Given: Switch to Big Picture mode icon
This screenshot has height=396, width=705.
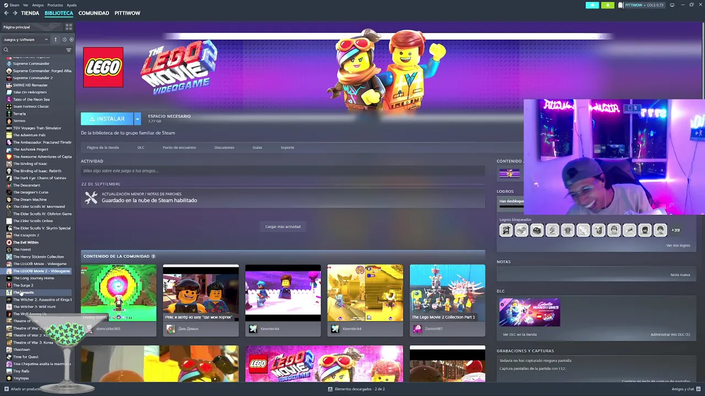Looking at the screenshot, I should [672, 5].
